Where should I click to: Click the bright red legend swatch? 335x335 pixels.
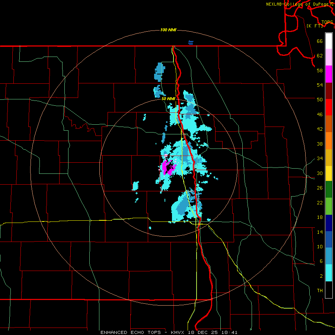click(x=329, y=107)
